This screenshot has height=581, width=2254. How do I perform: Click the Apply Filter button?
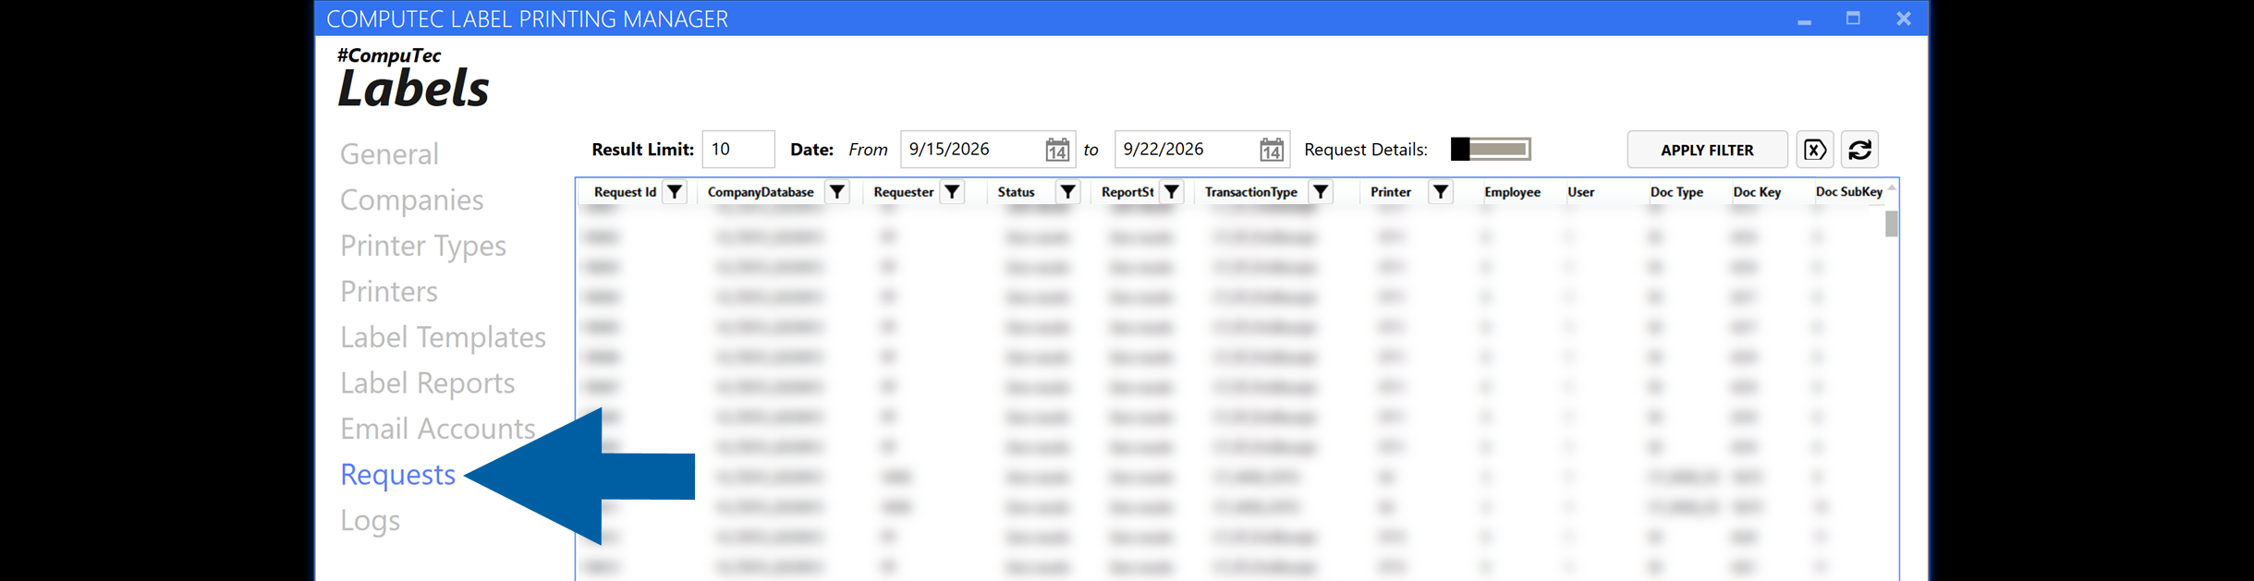(x=1707, y=150)
